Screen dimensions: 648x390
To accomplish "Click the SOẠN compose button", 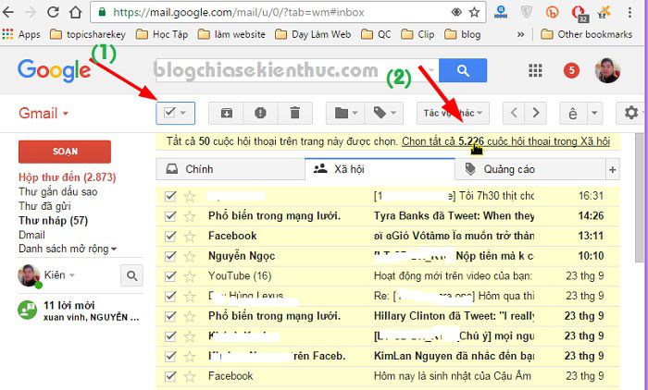I will 65,152.
